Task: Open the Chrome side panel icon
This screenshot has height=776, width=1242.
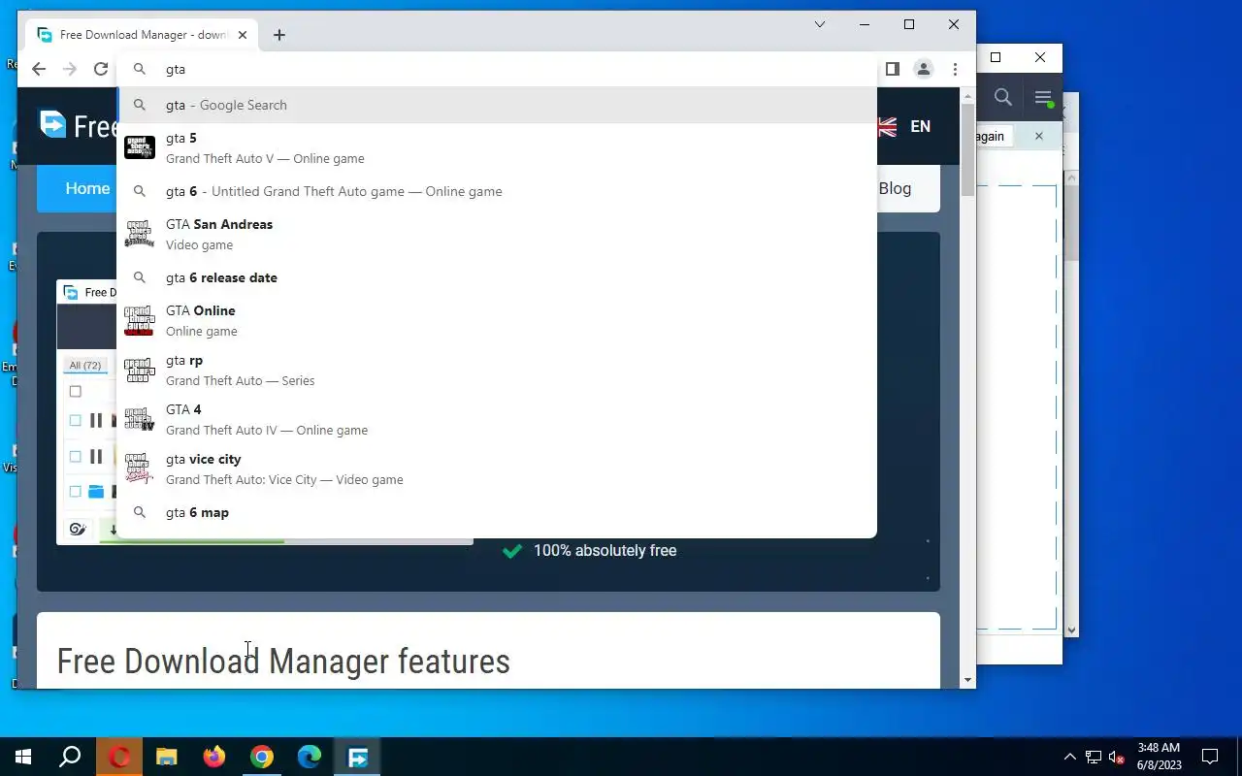Action: pos(893,69)
